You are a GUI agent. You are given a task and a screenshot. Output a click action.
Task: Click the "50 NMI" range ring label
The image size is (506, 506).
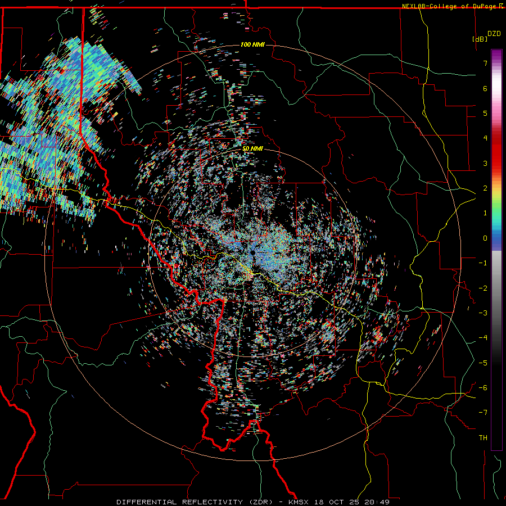[252, 149]
